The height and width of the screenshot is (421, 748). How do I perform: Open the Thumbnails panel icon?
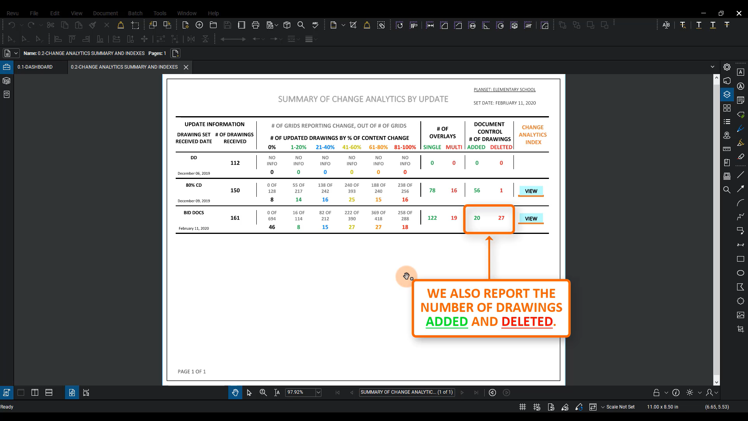click(727, 108)
